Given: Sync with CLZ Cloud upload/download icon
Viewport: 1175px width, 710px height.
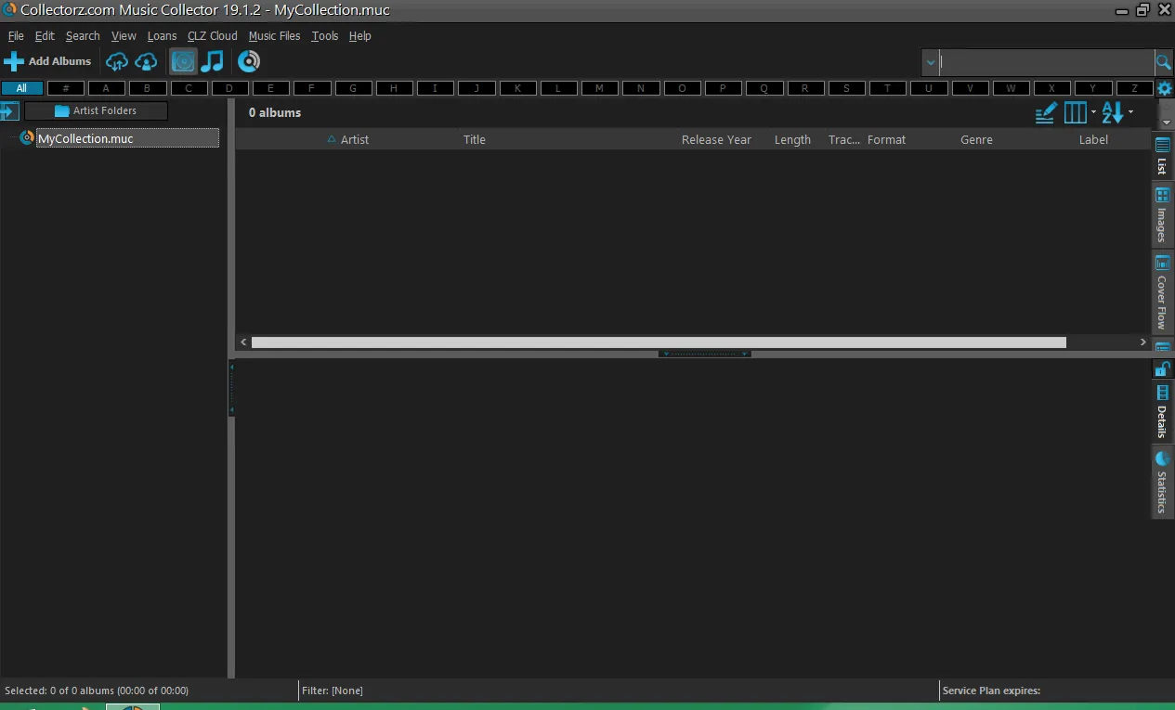Looking at the screenshot, I should click(x=117, y=62).
